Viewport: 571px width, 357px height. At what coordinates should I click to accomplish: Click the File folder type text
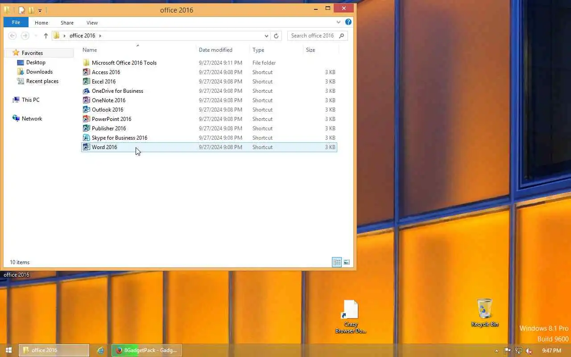click(x=264, y=63)
